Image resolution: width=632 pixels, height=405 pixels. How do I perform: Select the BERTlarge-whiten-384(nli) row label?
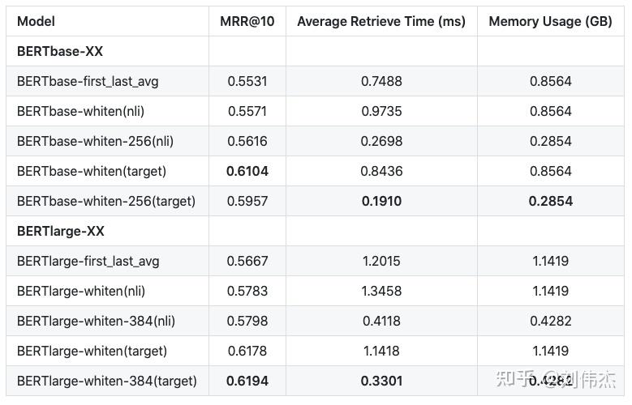[96, 321]
